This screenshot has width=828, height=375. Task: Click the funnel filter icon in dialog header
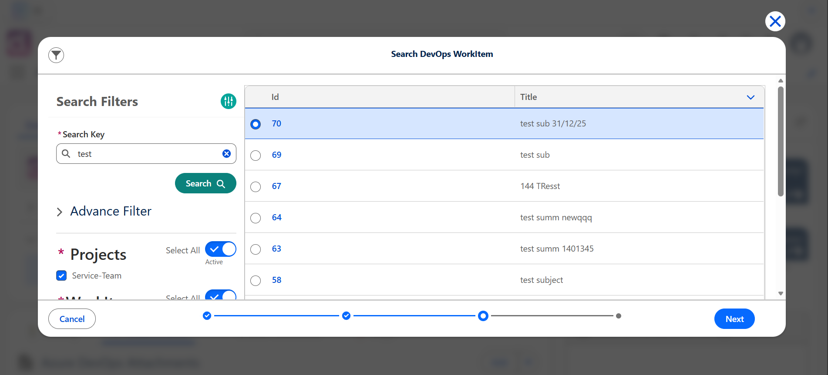coord(56,55)
